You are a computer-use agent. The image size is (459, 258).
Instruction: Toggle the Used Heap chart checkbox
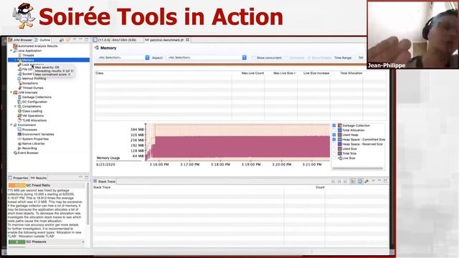click(x=334, y=135)
